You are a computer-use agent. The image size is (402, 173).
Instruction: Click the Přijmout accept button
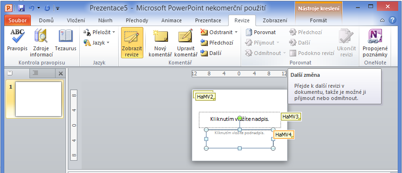click(260, 43)
